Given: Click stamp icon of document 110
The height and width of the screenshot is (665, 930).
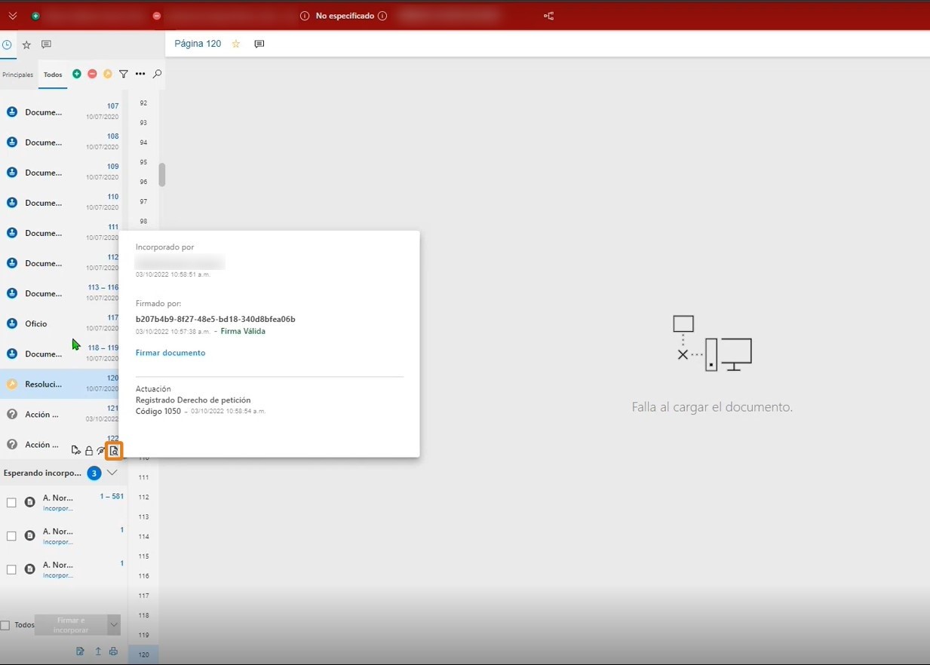Looking at the screenshot, I should 12,203.
